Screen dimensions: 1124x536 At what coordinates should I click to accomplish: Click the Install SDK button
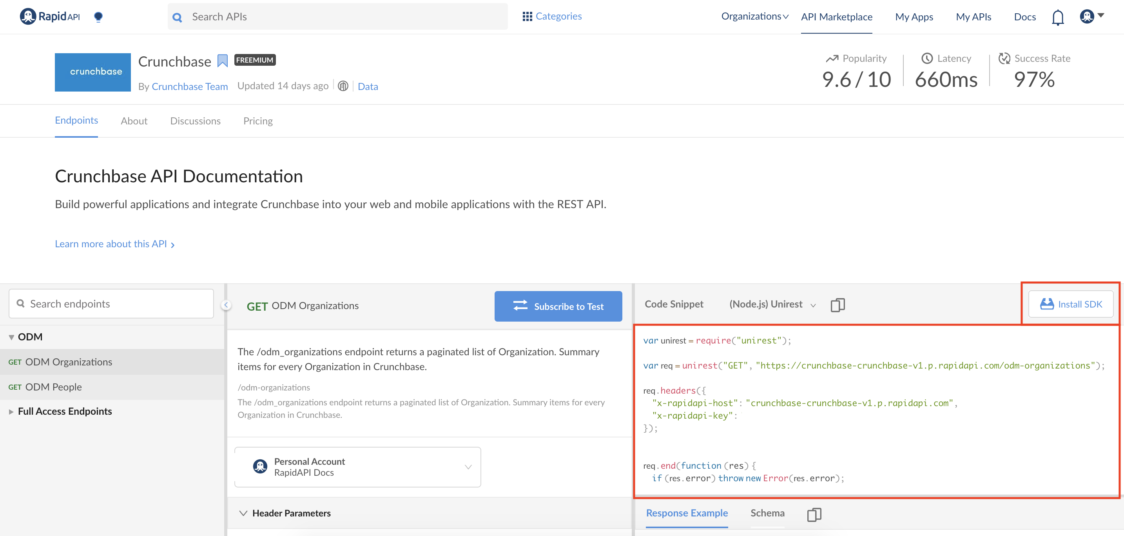point(1070,304)
